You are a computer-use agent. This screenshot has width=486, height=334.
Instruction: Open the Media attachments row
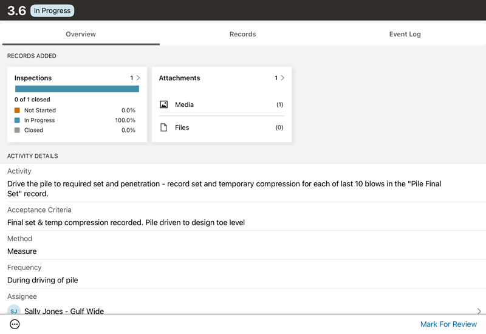click(x=221, y=104)
